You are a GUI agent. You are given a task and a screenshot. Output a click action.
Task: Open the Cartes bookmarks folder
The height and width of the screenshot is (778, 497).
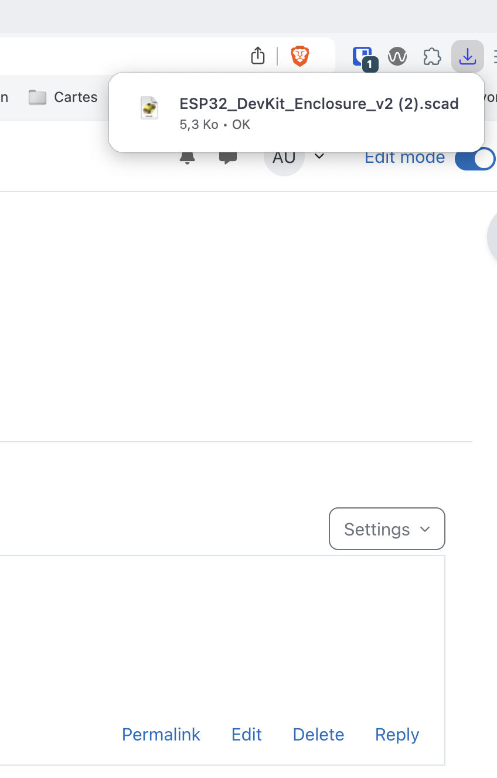(x=63, y=97)
